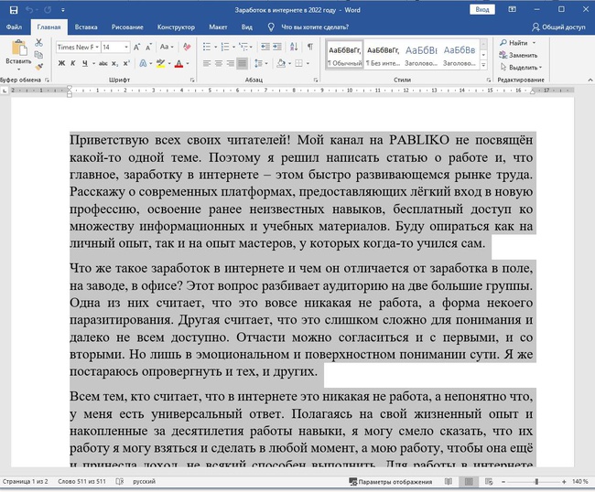Decrease paragraph indent

(x=265, y=47)
